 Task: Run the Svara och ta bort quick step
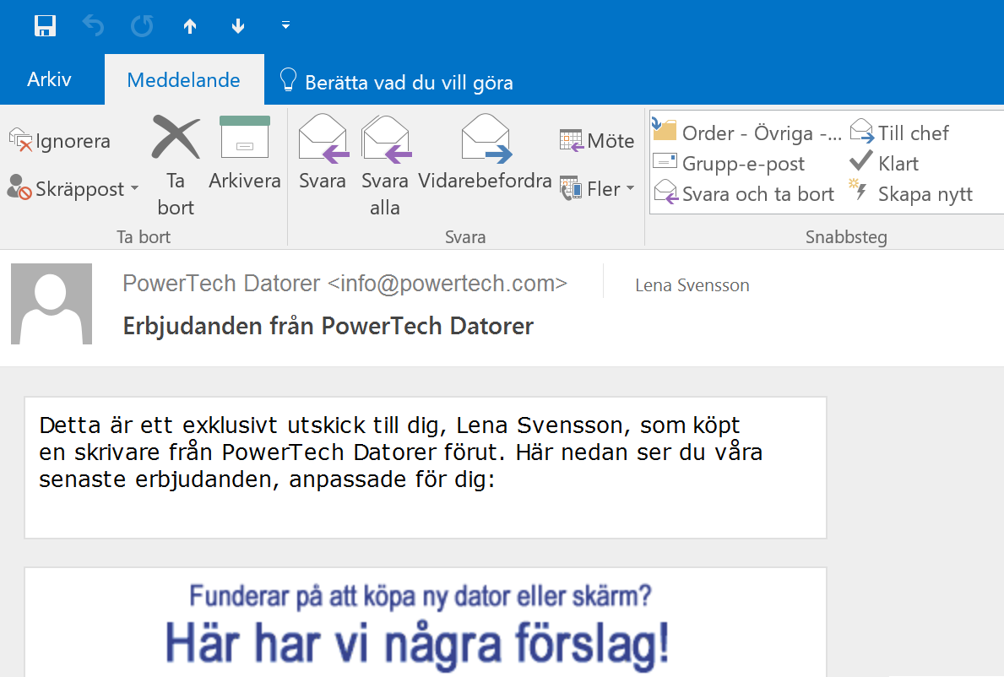(x=744, y=193)
